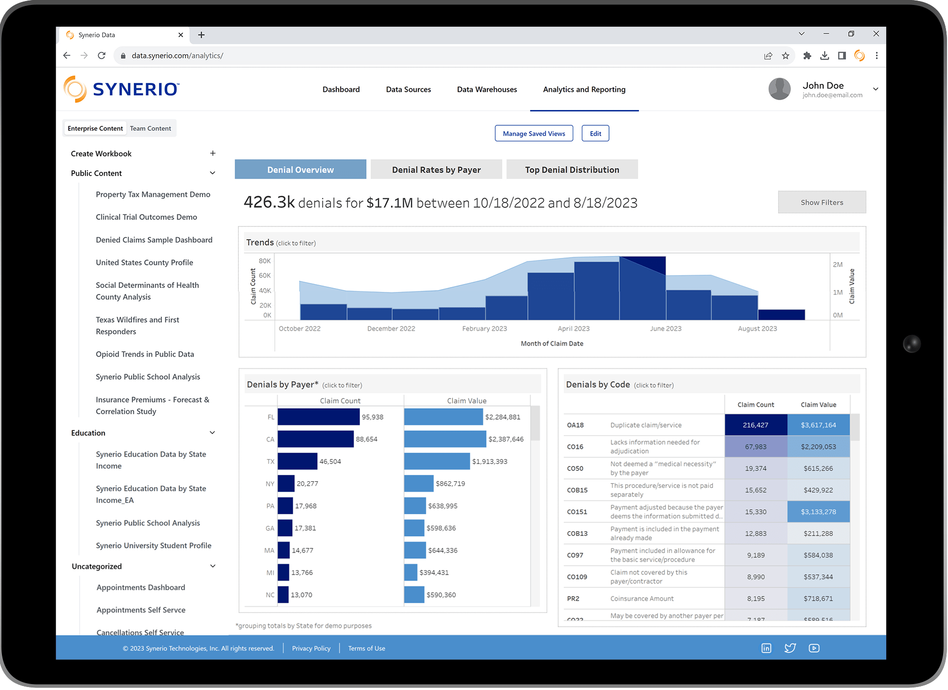Image resolution: width=948 pixels, height=690 pixels.
Task: Click the John Doe profile avatar
Action: coord(780,89)
